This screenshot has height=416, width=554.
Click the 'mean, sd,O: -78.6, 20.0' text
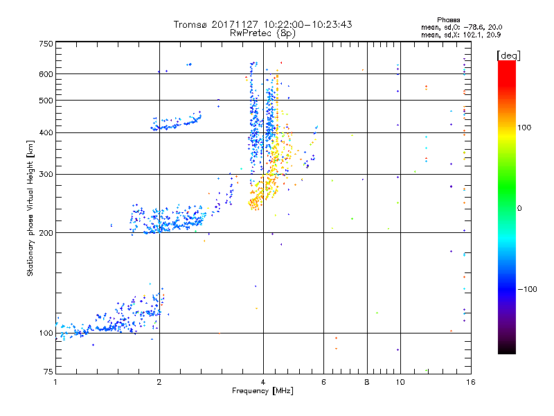click(x=461, y=27)
